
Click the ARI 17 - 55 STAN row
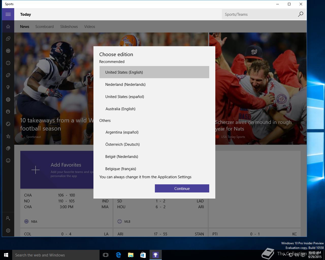[160, 234]
